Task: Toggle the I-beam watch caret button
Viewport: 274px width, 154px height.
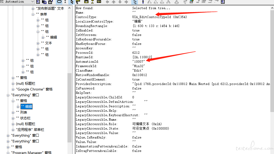Action: (x=65, y=2)
